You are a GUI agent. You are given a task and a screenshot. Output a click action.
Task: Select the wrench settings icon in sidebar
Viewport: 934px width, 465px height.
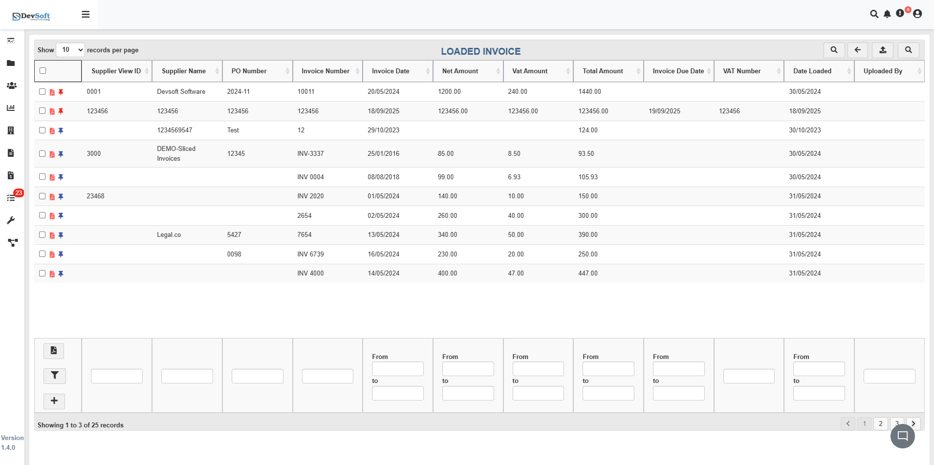[12, 220]
